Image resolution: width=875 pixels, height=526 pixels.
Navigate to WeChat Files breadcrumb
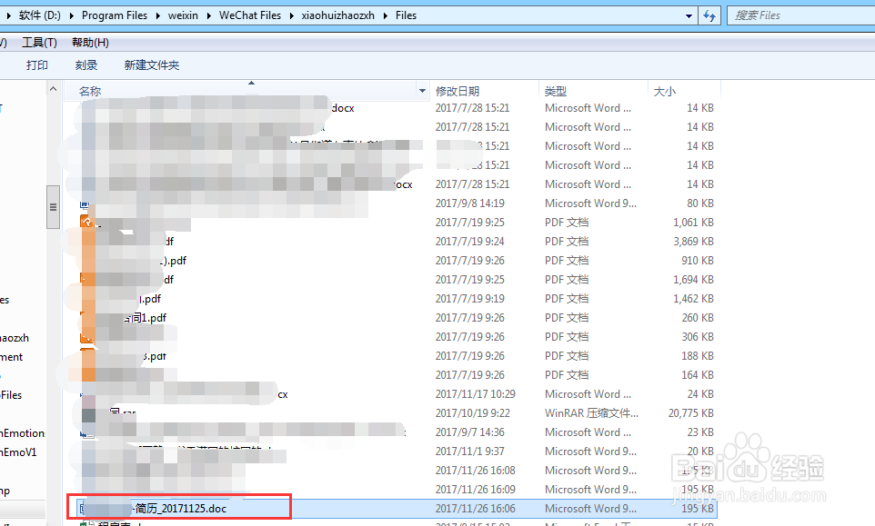[x=250, y=15]
